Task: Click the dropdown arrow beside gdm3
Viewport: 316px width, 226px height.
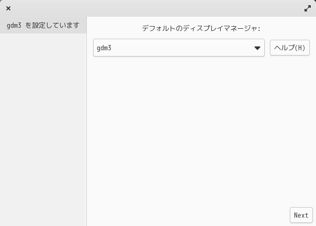Action: tap(257, 48)
